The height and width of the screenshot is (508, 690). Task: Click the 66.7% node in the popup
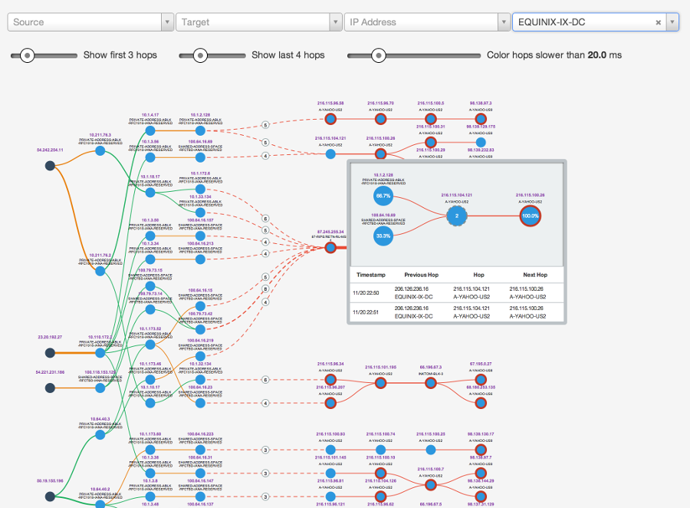click(x=383, y=196)
